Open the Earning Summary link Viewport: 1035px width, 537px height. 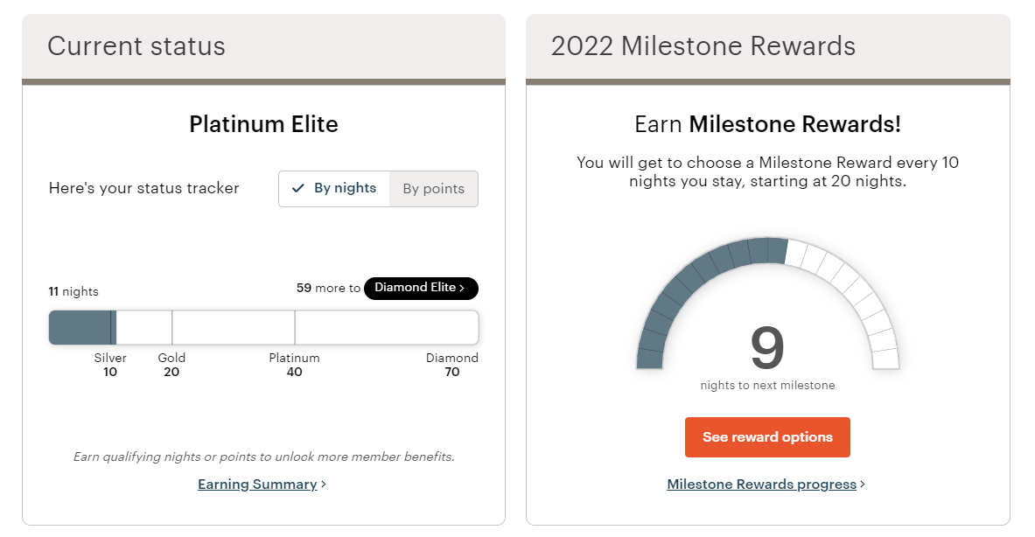click(x=257, y=485)
